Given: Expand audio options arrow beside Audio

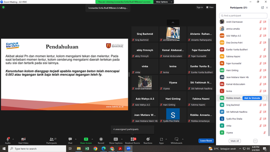Looking at the screenshot, I should (x=13, y=139).
